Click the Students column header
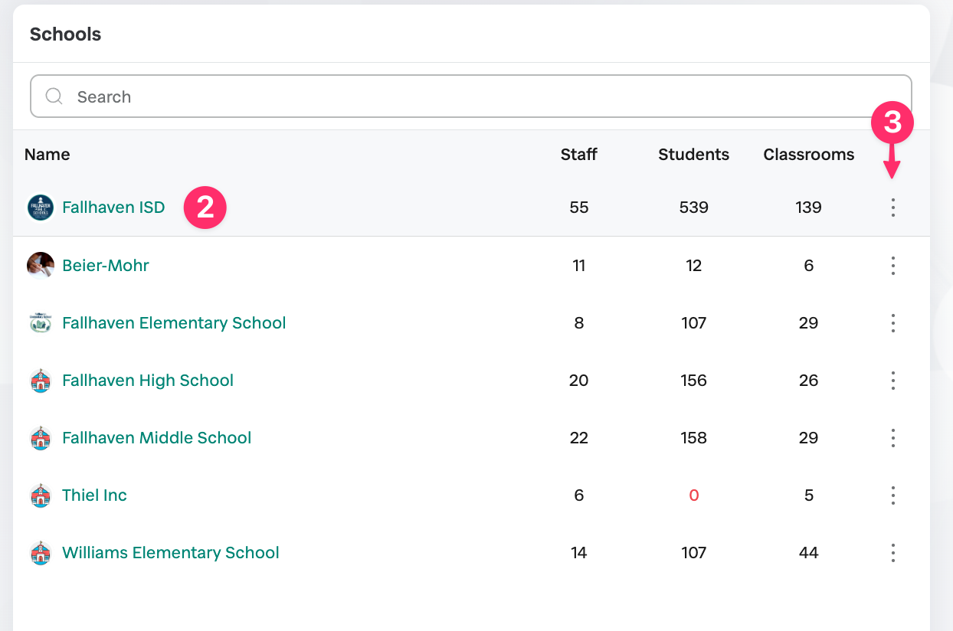953x631 pixels. coord(694,155)
